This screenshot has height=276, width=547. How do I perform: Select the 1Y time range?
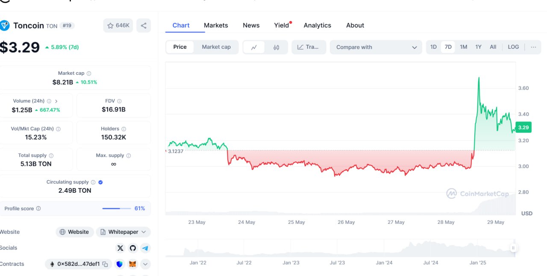coord(479,47)
